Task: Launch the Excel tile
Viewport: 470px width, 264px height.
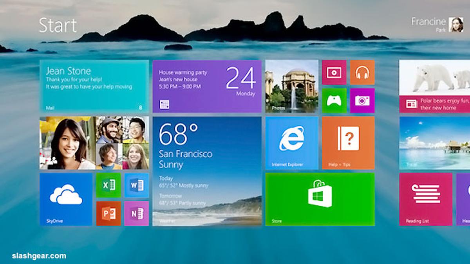Action: tap(108, 185)
